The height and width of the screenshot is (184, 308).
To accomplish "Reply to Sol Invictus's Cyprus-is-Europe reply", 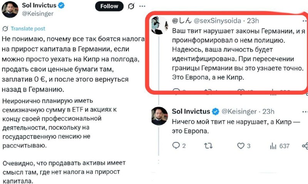I will [x=176, y=146].
